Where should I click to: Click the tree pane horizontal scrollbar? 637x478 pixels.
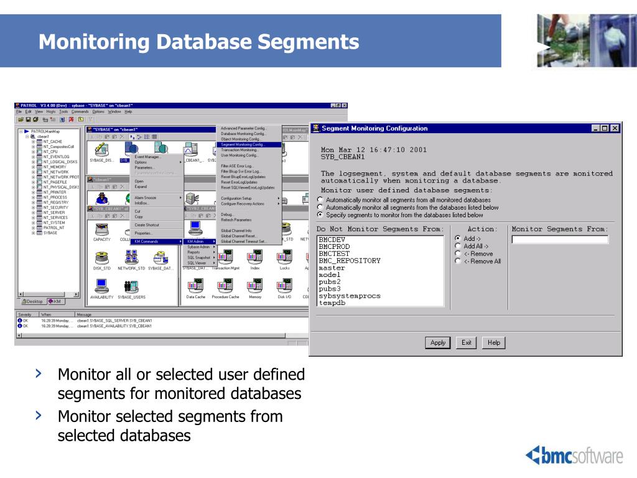49,294
